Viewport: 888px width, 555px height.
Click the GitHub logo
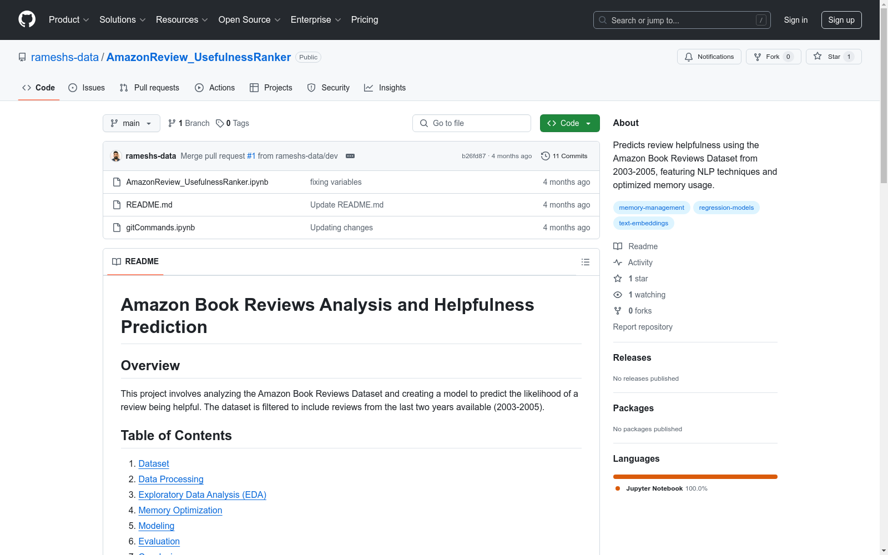(27, 19)
